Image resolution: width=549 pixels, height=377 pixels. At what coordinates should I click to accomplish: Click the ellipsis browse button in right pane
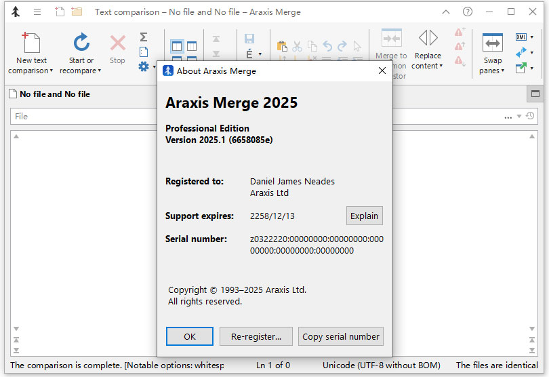(508, 117)
